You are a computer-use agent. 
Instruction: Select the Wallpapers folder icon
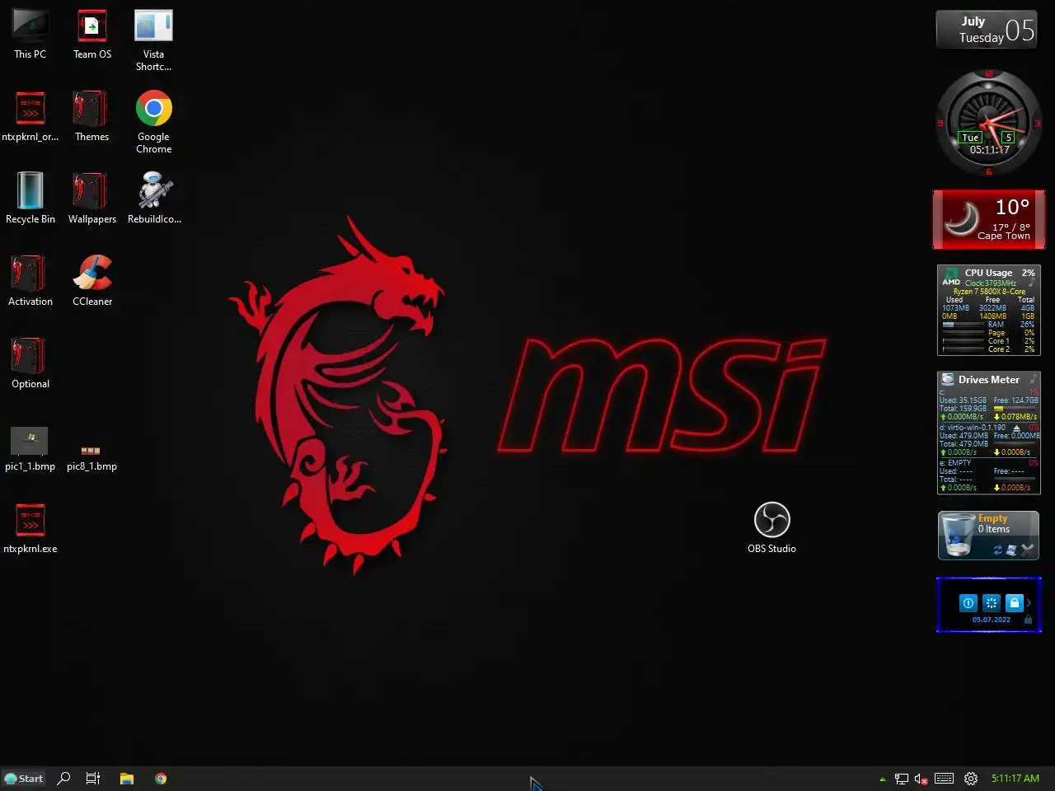click(91, 199)
